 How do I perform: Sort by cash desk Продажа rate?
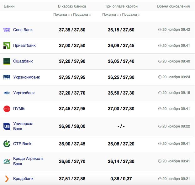pyautogui.click(x=82, y=15)
